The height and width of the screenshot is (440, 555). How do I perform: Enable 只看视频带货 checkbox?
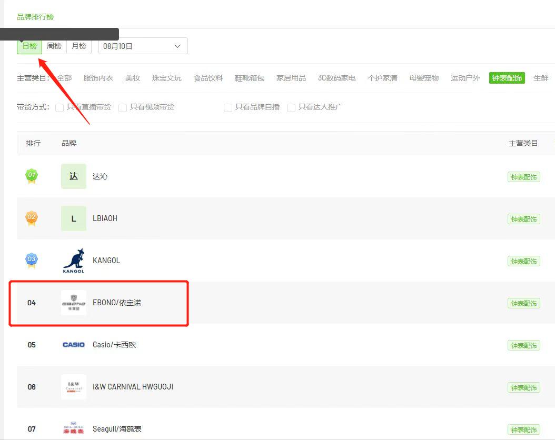pos(123,107)
